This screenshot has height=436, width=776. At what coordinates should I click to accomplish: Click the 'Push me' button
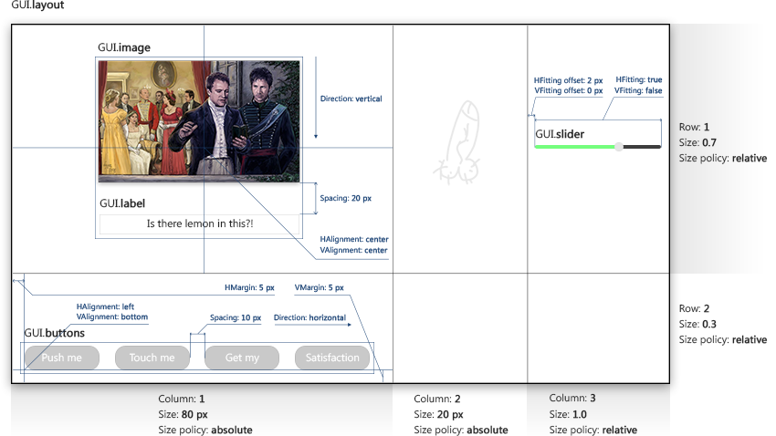pyautogui.click(x=62, y=358)
